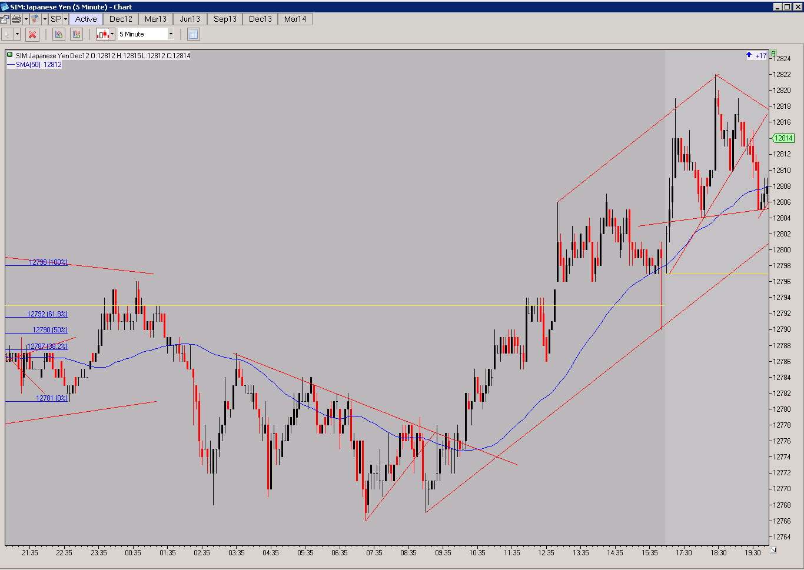The image size is (804, 570).
Task: Click the 12764 price axis label
Action: [782, 537]
